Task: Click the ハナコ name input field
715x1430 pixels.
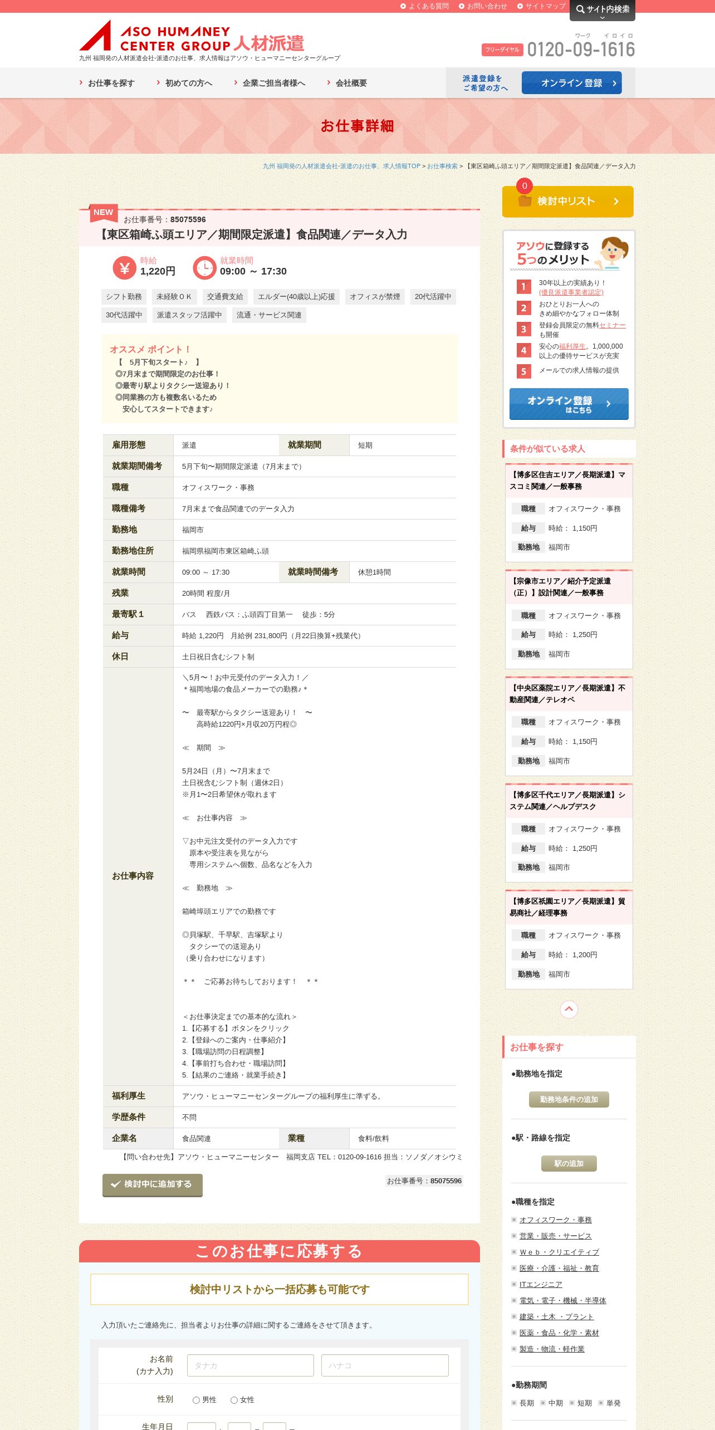Action: 385,1365
